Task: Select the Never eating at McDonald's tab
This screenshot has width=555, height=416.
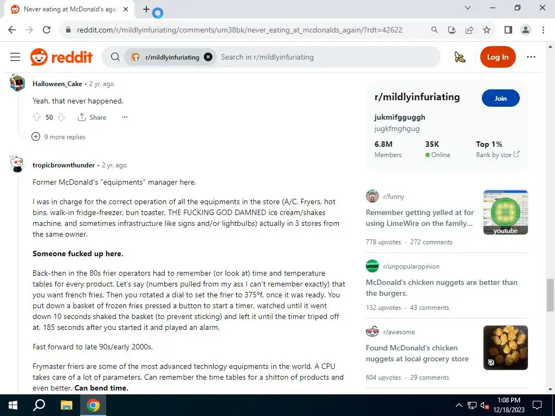Action: (69, 9)
